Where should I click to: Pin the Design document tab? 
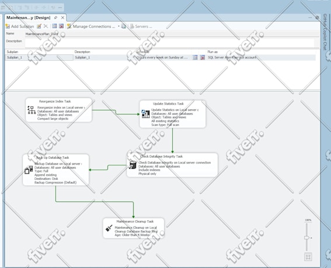click(55, 18)
